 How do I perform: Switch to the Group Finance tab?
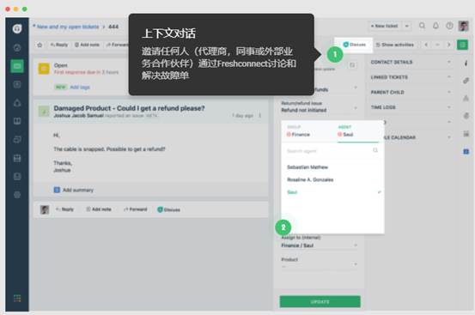299,131
